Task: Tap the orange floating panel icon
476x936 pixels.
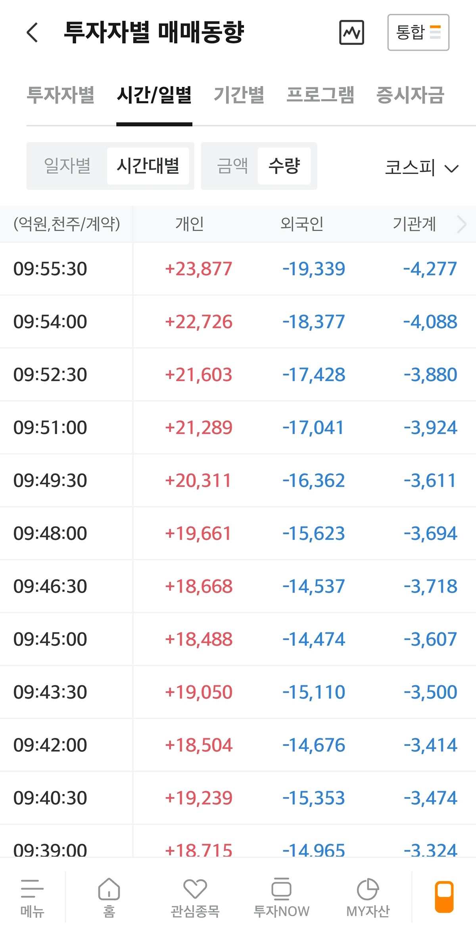Action: pyautogui.click(x=444, y=896)
